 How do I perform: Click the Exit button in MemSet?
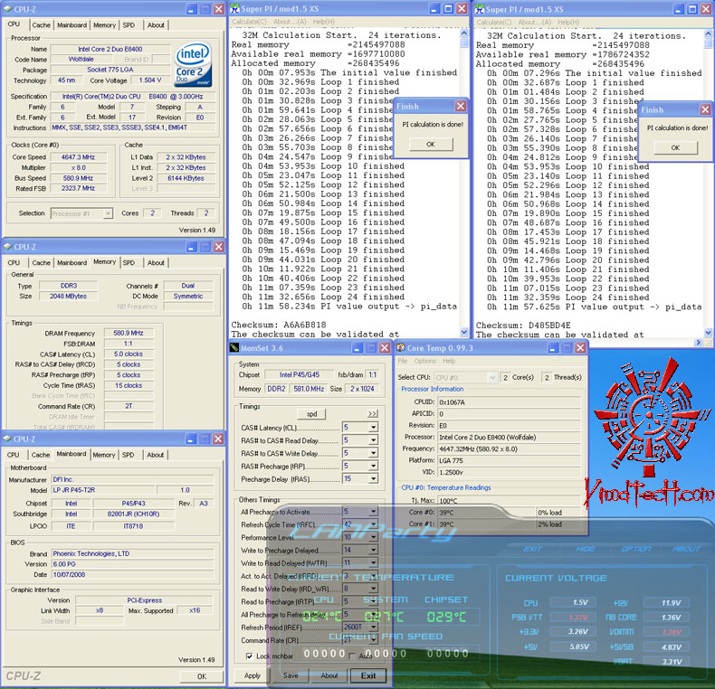click(x=368, y=675)
